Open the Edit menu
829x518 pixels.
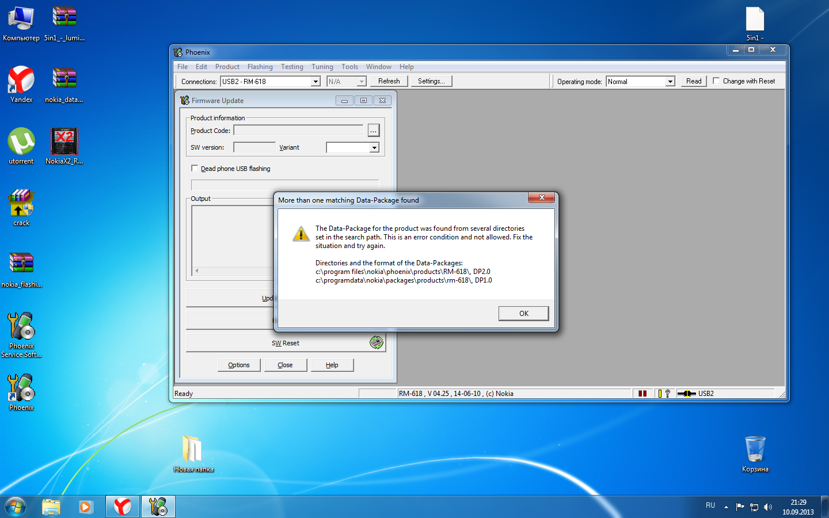pos(201,67)
